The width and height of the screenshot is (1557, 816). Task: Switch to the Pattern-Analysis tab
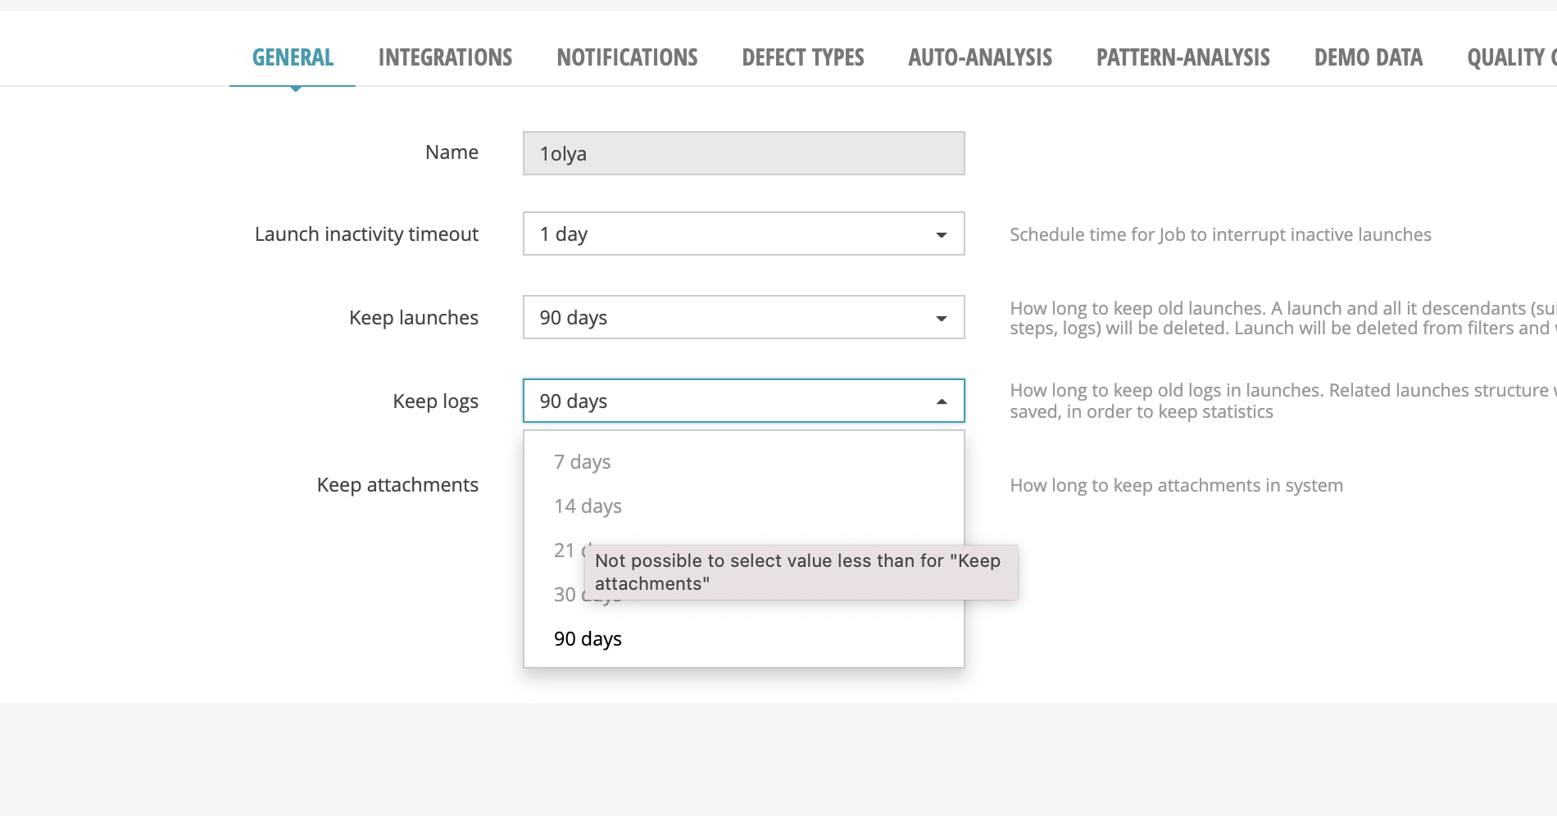pyautogui.click(x=1183, y=57)
